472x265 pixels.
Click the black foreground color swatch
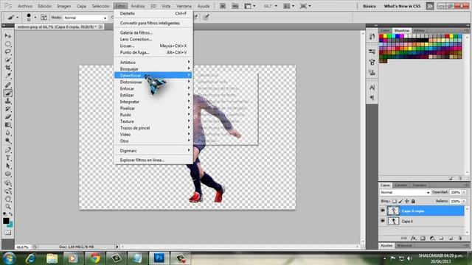click(6, 221)
